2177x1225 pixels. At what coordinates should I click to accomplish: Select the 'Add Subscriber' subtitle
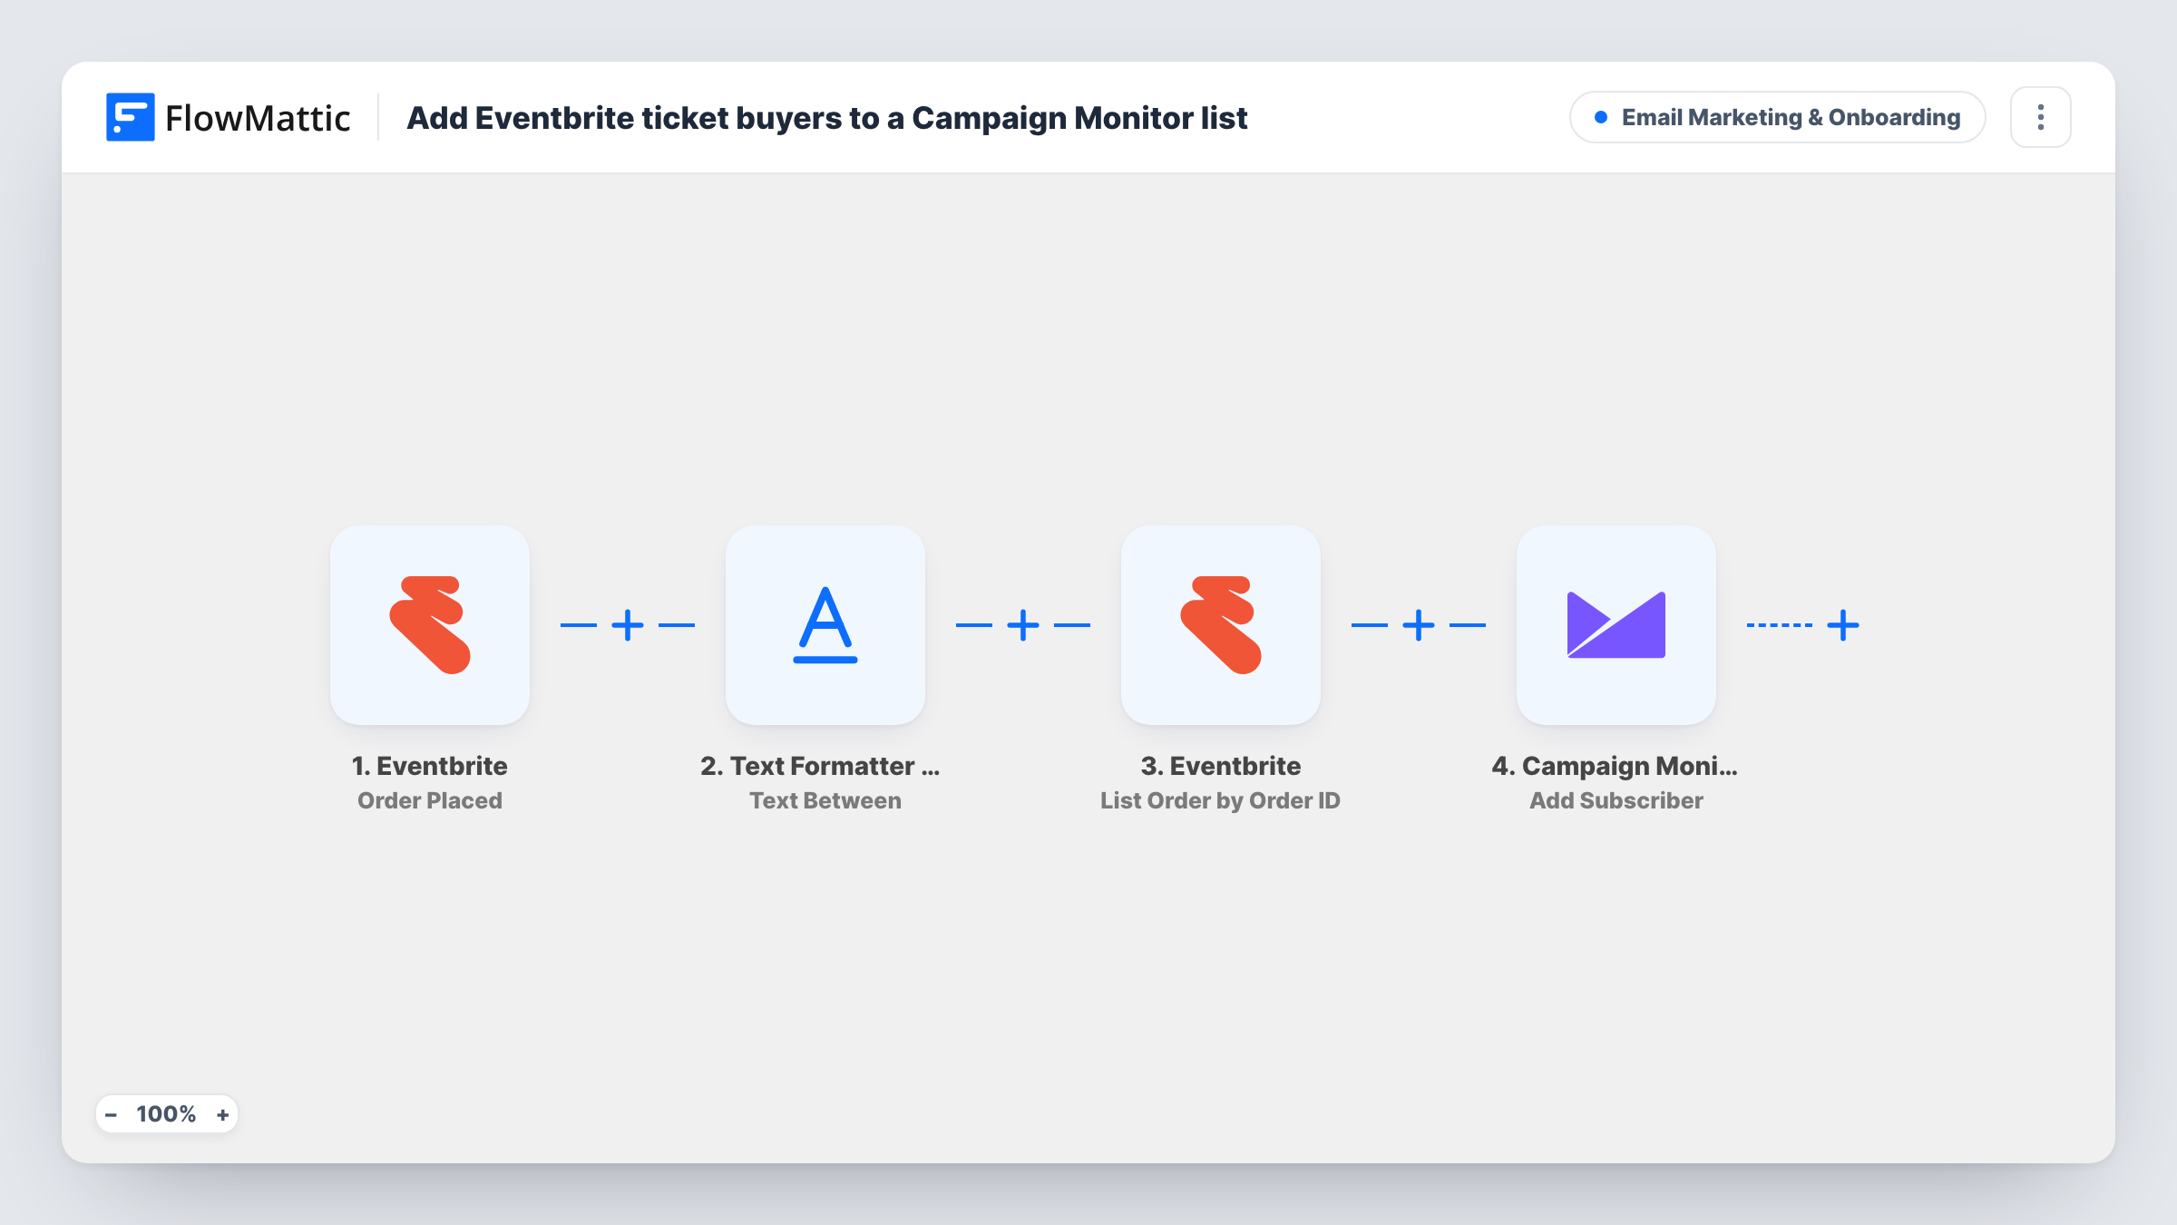(x=1616, y=800)
